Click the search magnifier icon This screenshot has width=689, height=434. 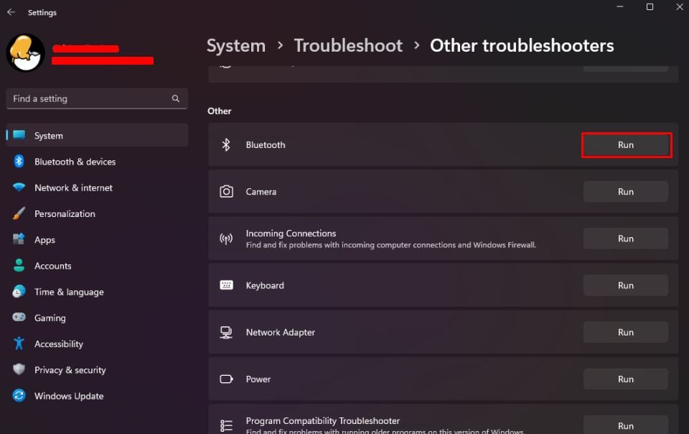[x=176, y=98]
